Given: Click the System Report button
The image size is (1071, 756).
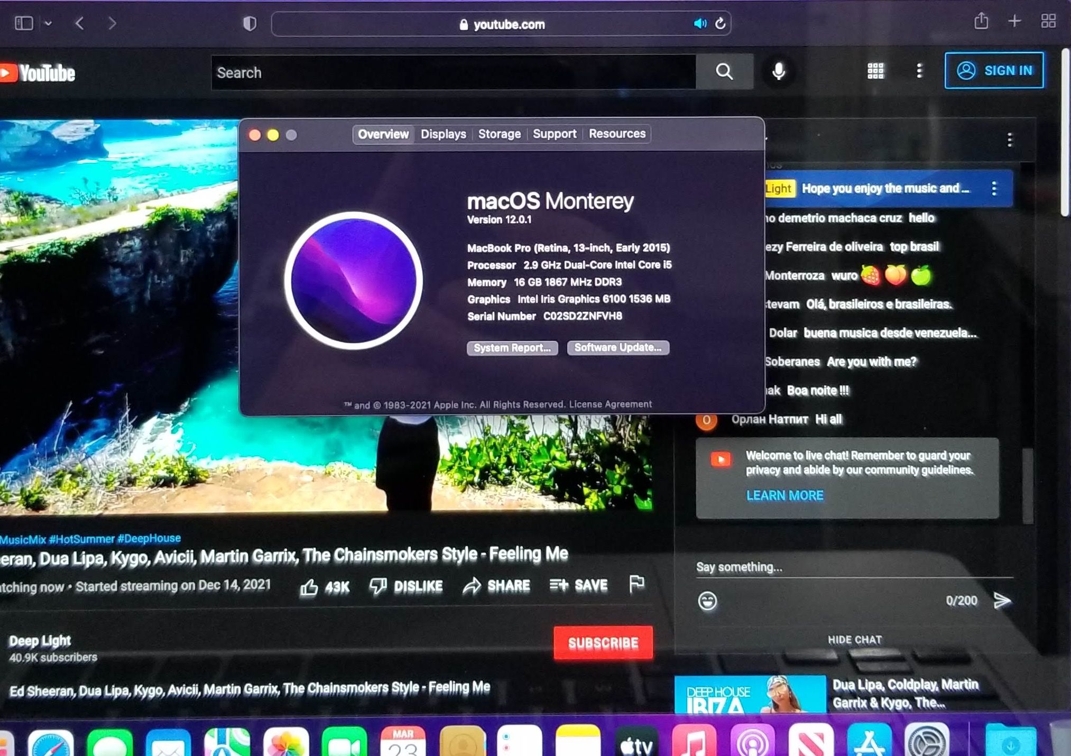Looking at the screenshot, I should tap(512, 348).
